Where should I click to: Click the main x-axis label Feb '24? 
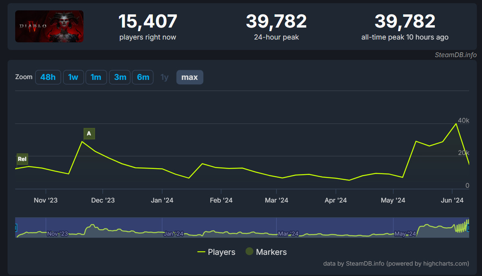pyautogui.click(x=221, y=200)
